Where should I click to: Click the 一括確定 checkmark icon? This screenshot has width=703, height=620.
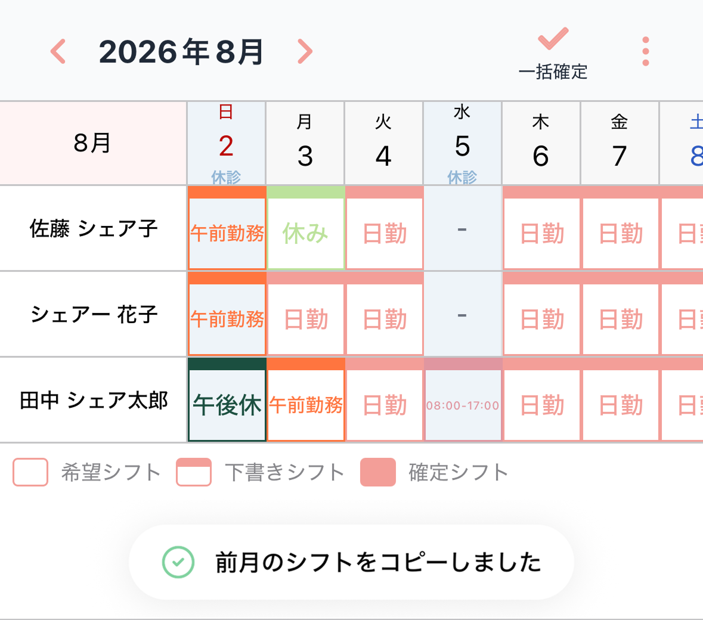coord(553,39)
